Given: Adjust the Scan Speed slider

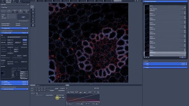Looking at the screenshot, I should (12, 56).
